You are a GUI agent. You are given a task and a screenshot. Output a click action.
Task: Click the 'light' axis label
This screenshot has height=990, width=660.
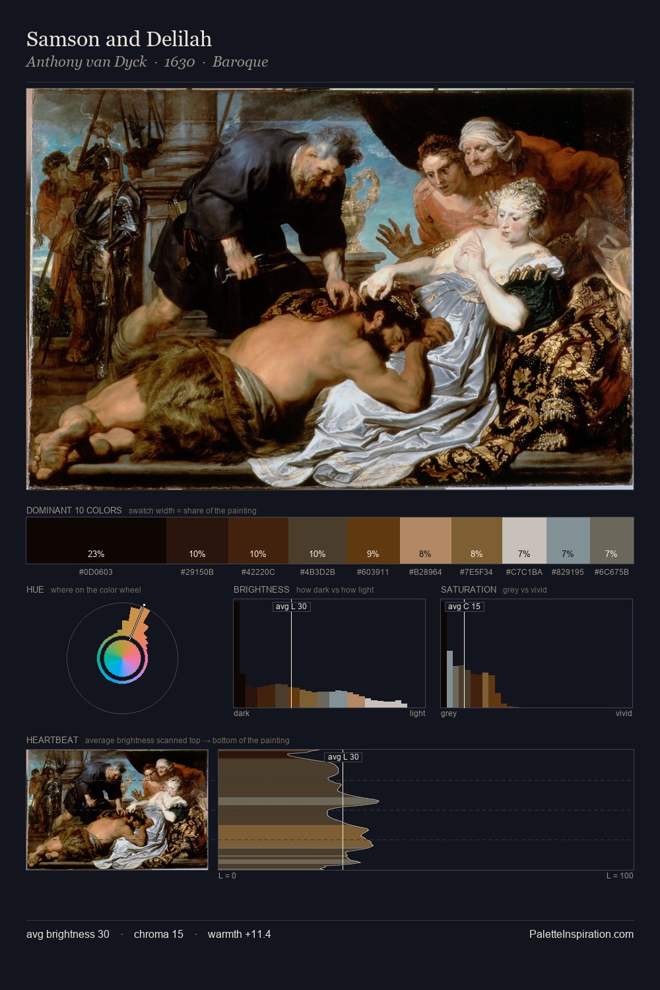click(x=417, y=713)
